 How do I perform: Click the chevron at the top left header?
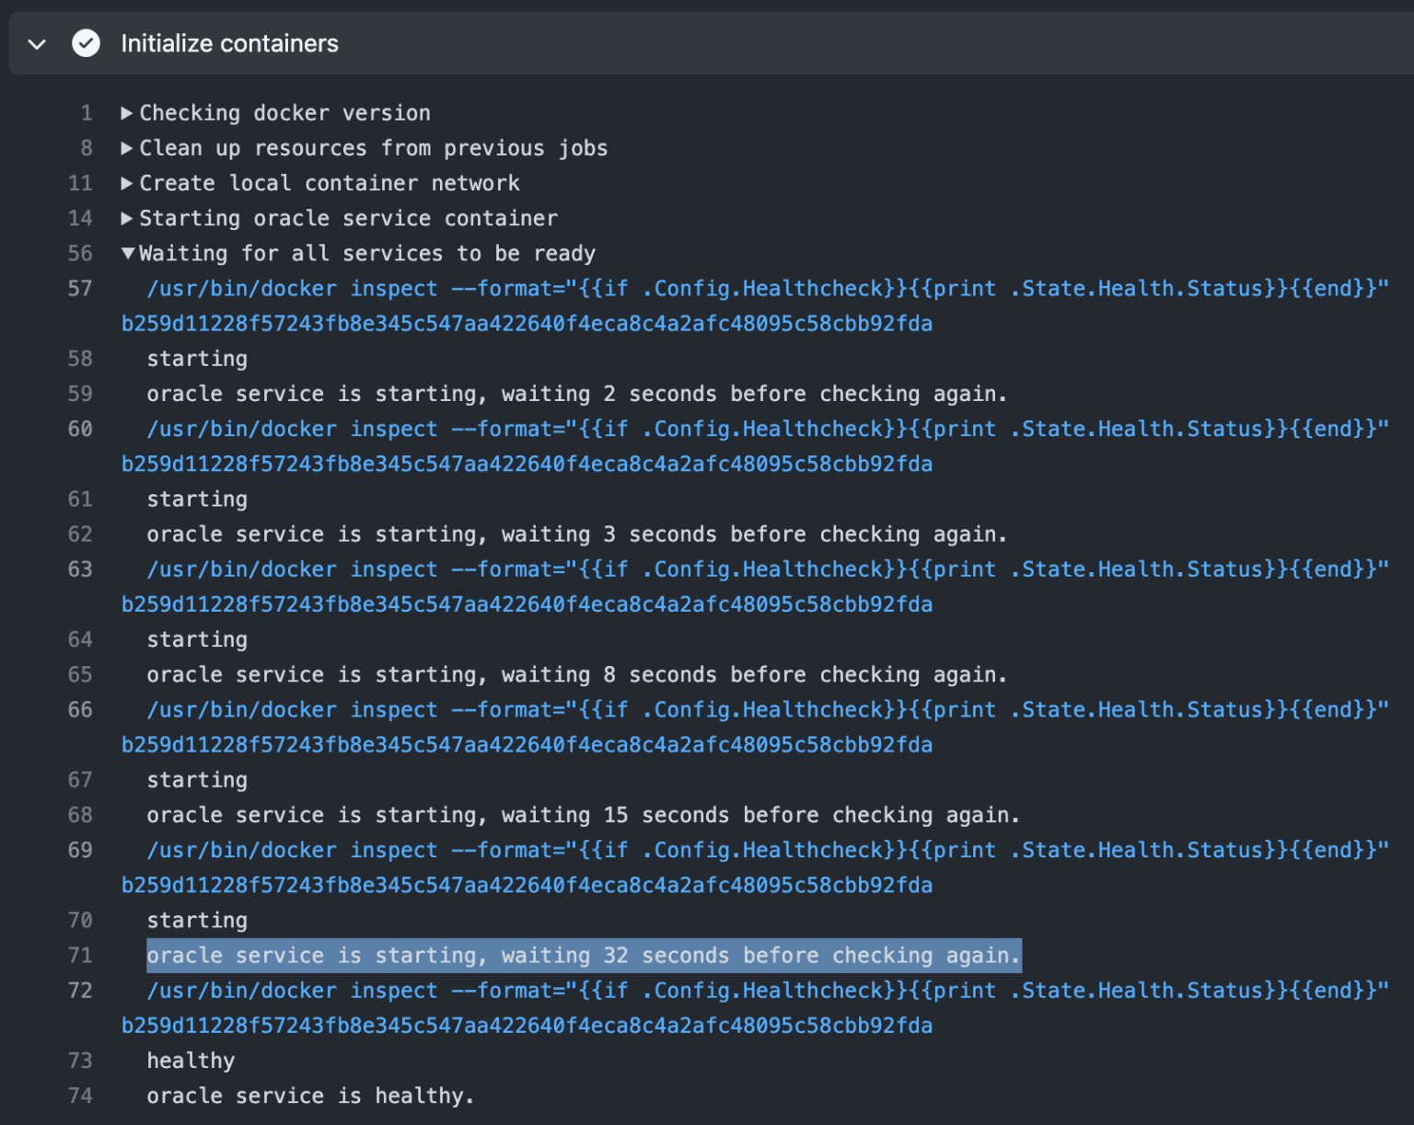pos(35,42)
